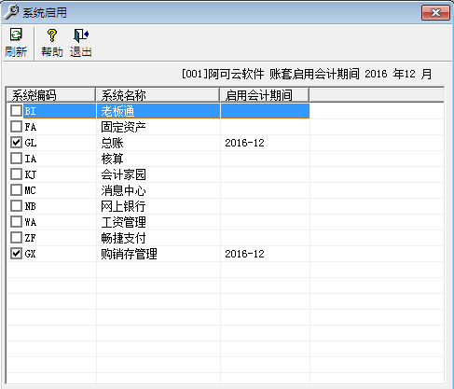Tick the ZF 畅捷支付 checkbox
The width and height of the screenshot is (454, 389).
coord(16,238)
